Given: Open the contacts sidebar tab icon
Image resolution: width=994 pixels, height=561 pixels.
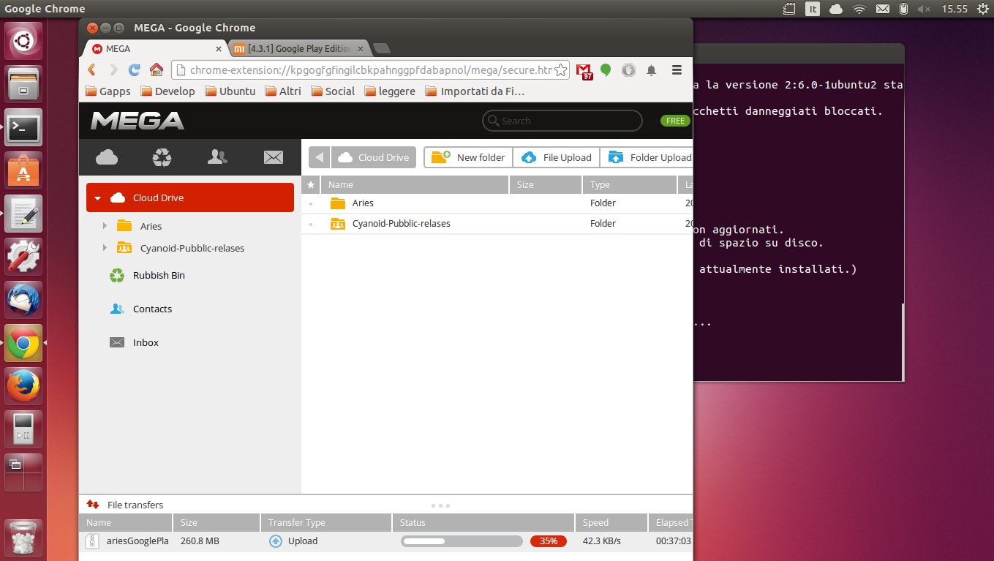Looking at the screenshot, I should pyautogui.click(x=217, y=157).
